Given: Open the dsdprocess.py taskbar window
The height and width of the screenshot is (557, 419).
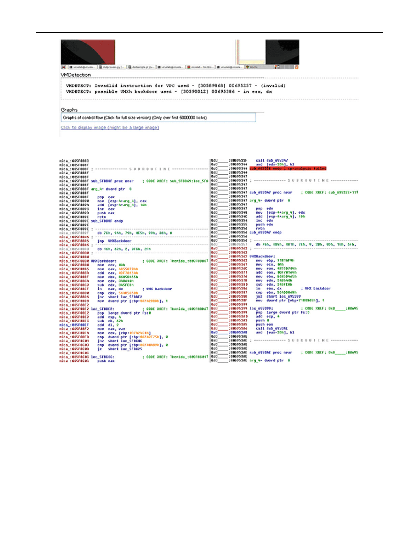Looking at the screenshot, I should point(112,67).
